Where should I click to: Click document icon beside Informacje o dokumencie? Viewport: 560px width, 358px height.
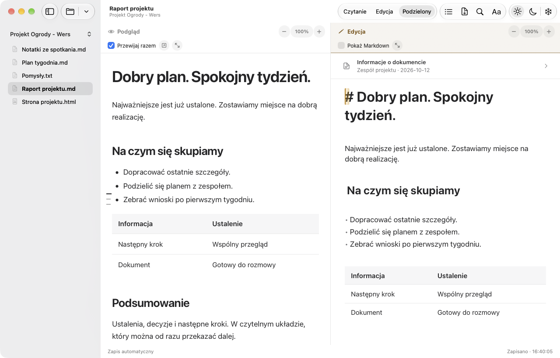[x=346, y=66]
